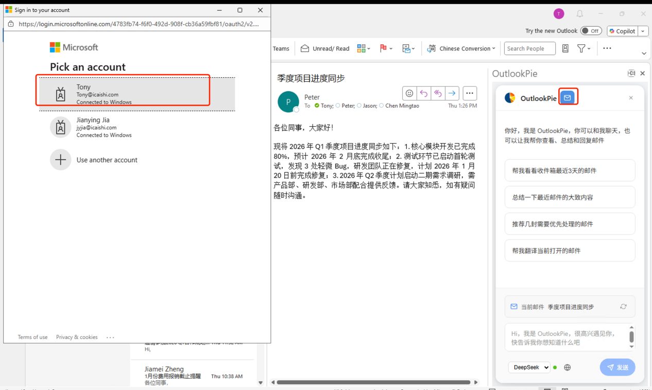This screenshot has height=390, width=652.
Task: Click the Forward arrow on the email
Action: tap(452, 93)
